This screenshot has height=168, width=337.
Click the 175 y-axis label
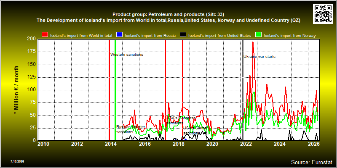pyautogui.click(x=32, y=52)
